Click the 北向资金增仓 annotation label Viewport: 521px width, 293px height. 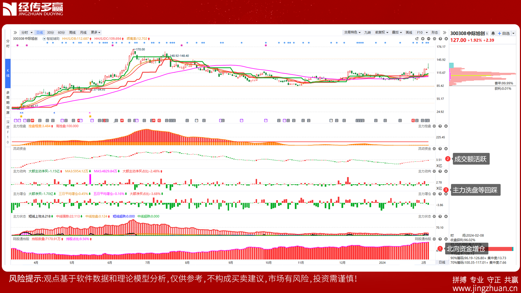(466, 249)
